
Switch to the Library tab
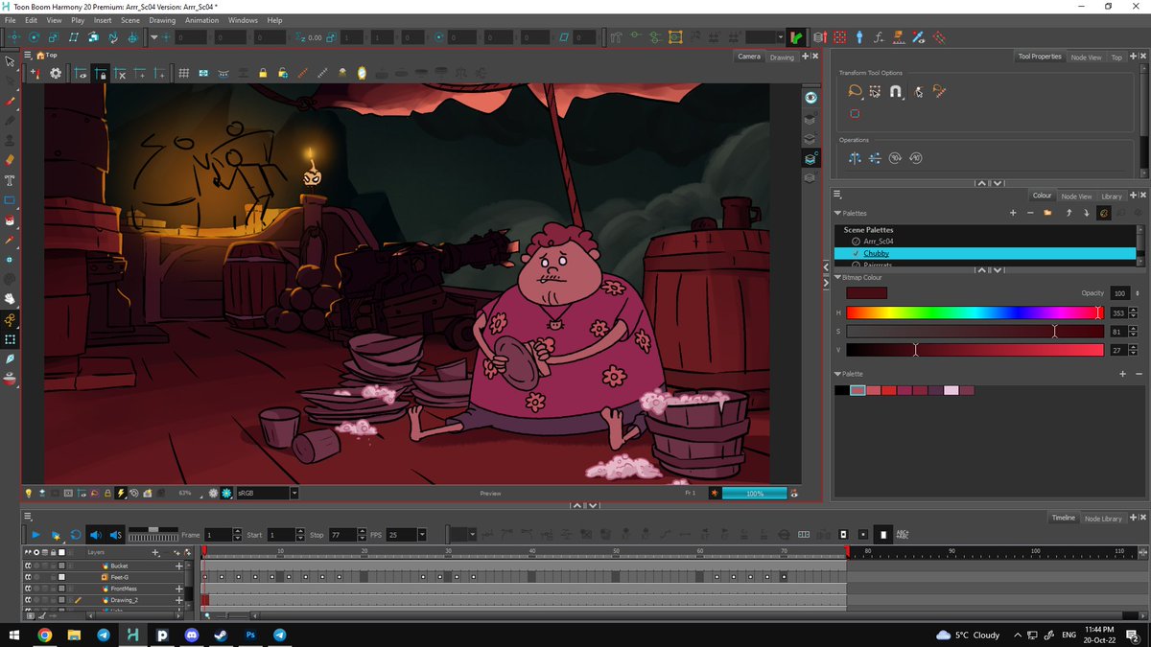point(1112,196)
